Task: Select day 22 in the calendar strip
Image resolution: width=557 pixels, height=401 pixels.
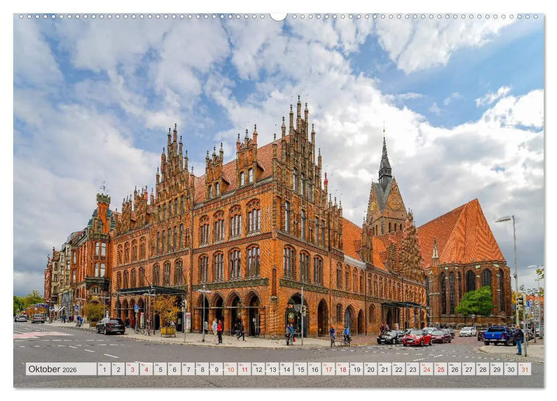Action: pos(399,369)
